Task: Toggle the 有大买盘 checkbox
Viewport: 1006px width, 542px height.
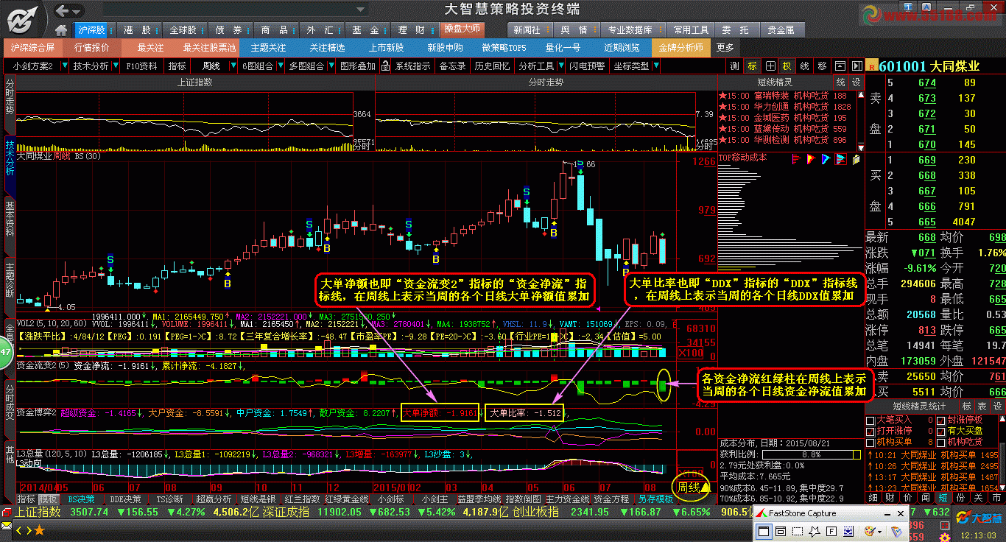Action: tap(941, 431)
